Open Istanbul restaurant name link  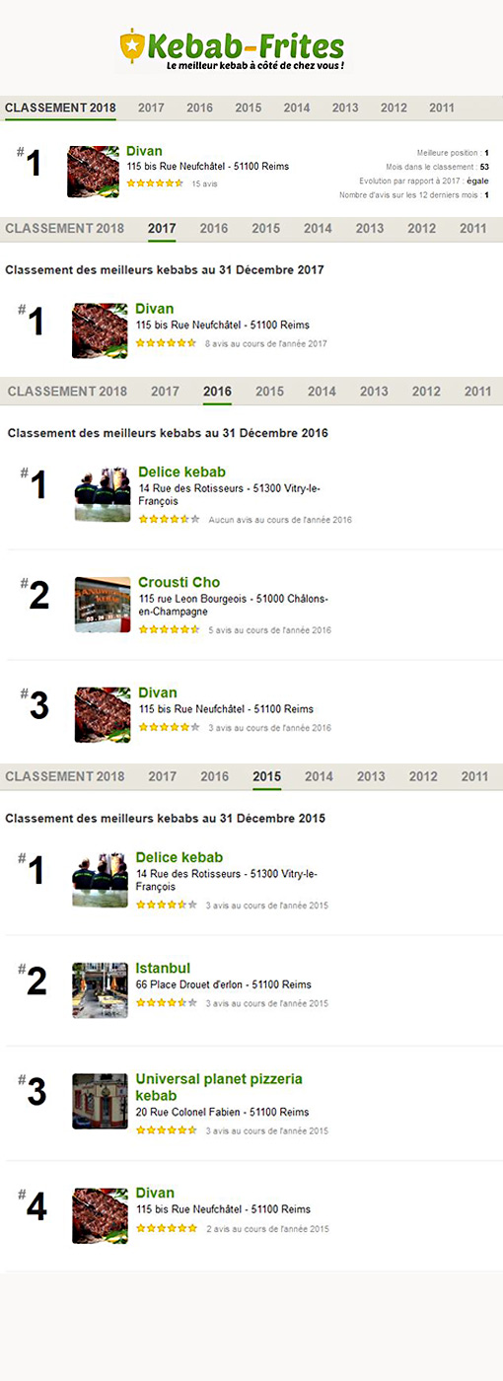tap(163, 968)
